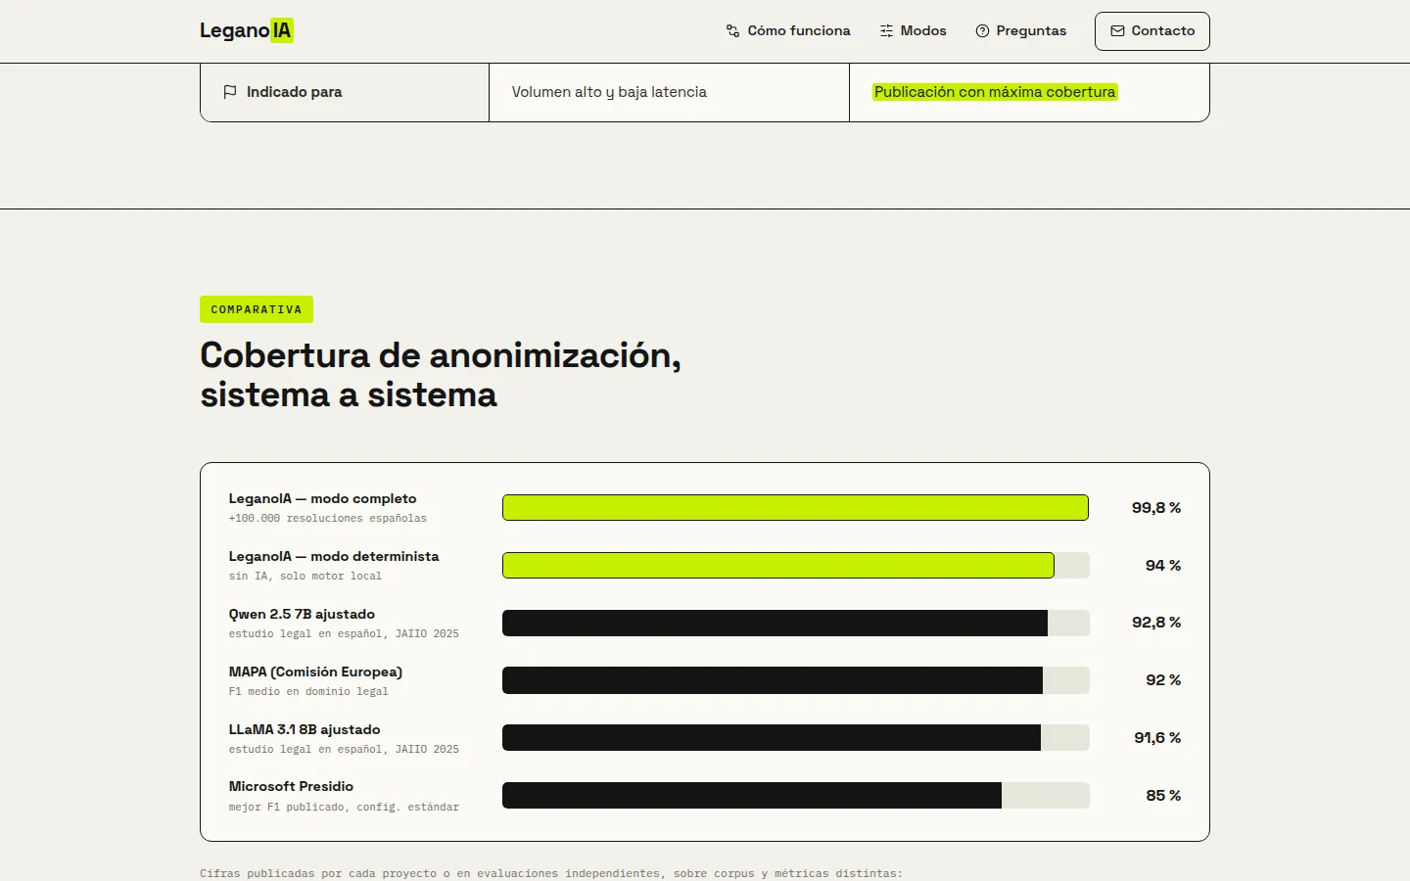Click the Preguntas question-mark icon
The height and width of the screenshot is (881, 1410).
point(982,31)
